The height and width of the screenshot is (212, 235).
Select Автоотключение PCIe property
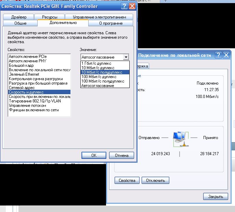pos(39,57)
